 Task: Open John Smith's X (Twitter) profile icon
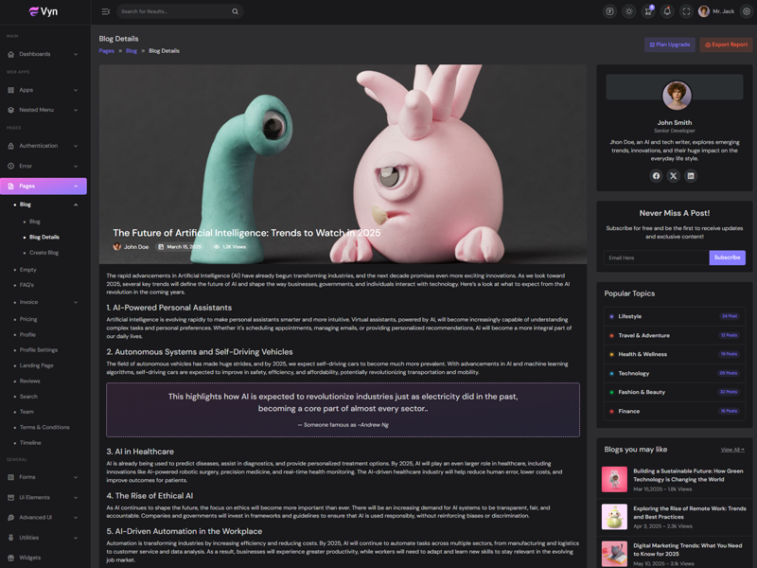coord(674,176)
